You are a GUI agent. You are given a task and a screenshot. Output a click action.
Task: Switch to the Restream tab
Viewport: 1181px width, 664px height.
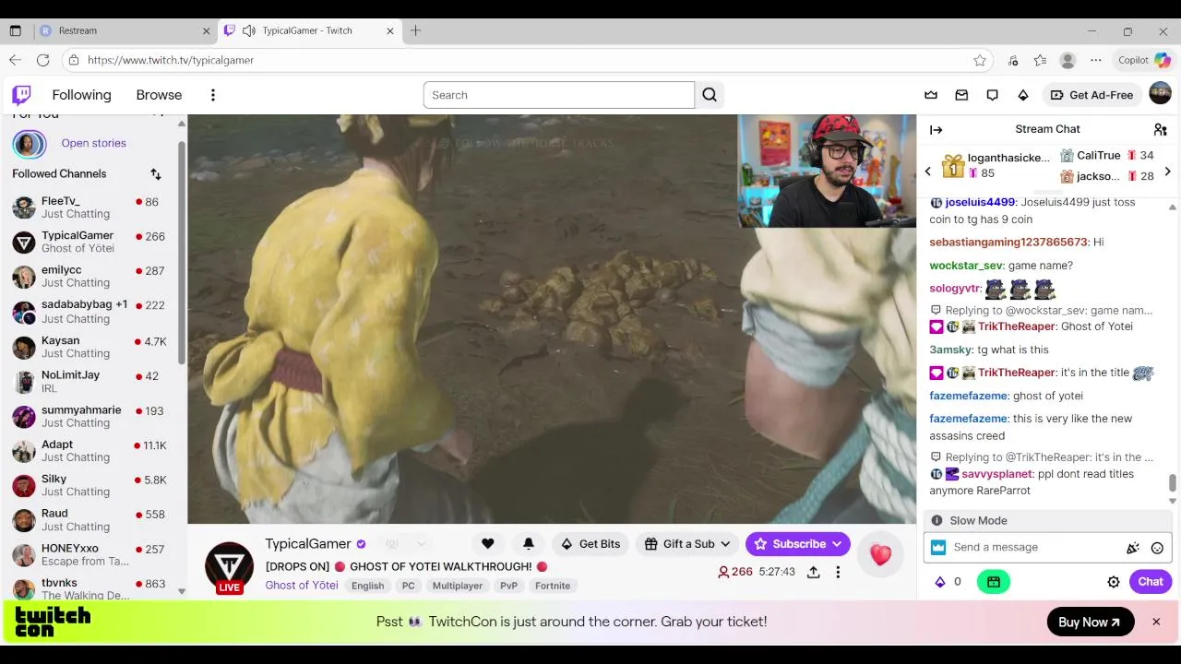click(125, 30)
